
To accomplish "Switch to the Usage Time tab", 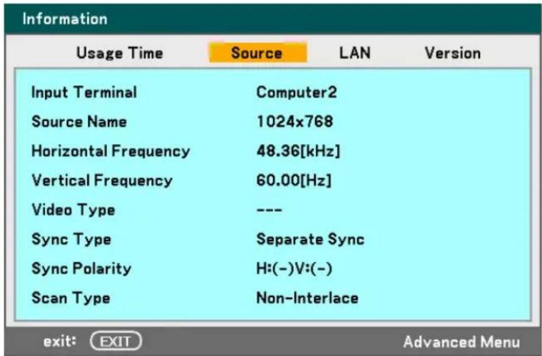I will point(119,53).
